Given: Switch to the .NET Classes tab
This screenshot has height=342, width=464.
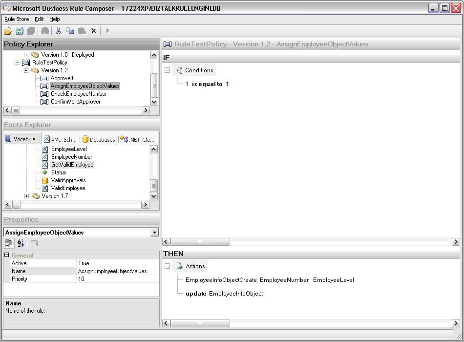Looking at the screenshot, I should pos(137,139).
